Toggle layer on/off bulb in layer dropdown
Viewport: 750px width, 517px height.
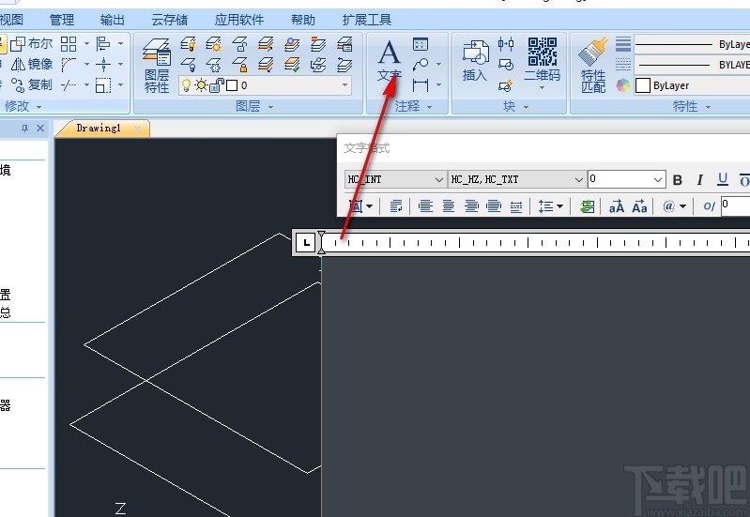[x=186, y=85]
